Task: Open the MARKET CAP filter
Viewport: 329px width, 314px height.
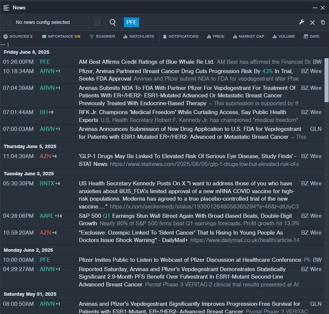Action: click(248, 36)
